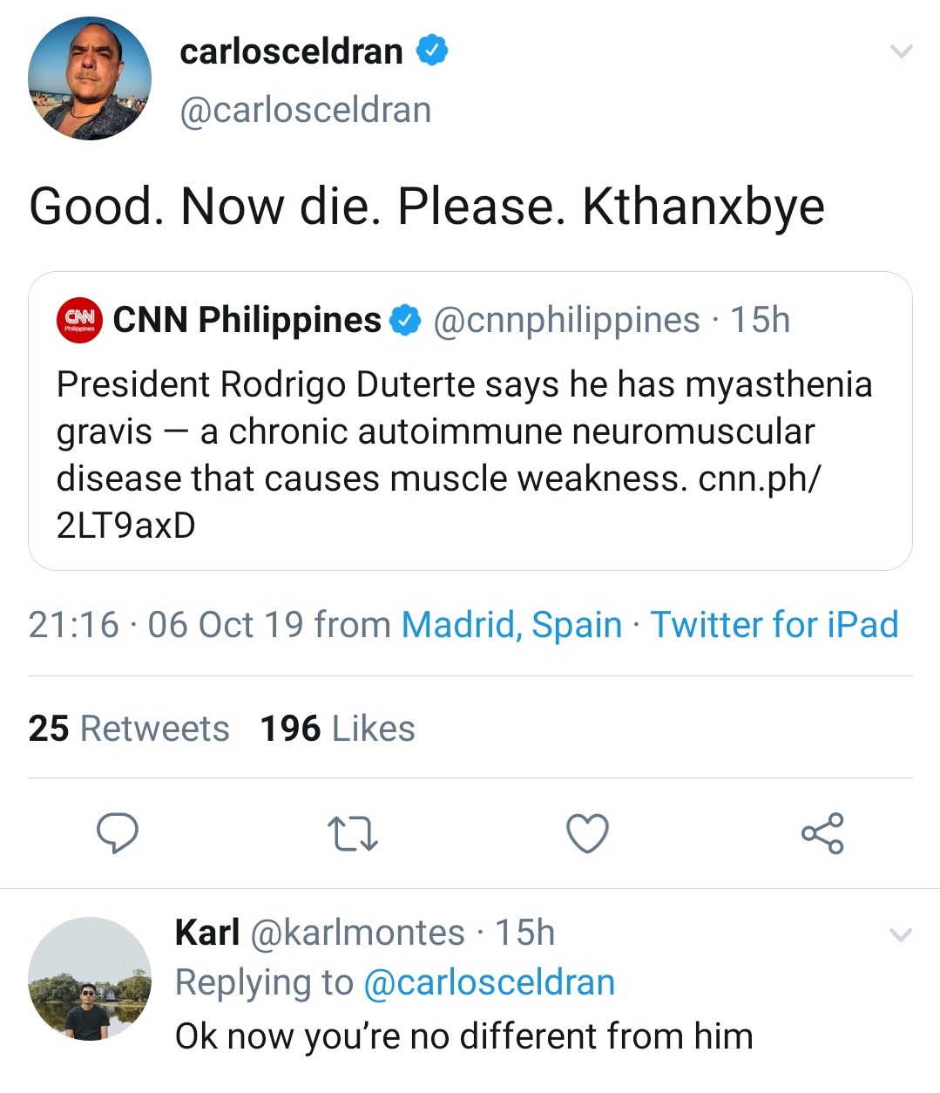Tap the share icon under the tweet

point(822,833)
